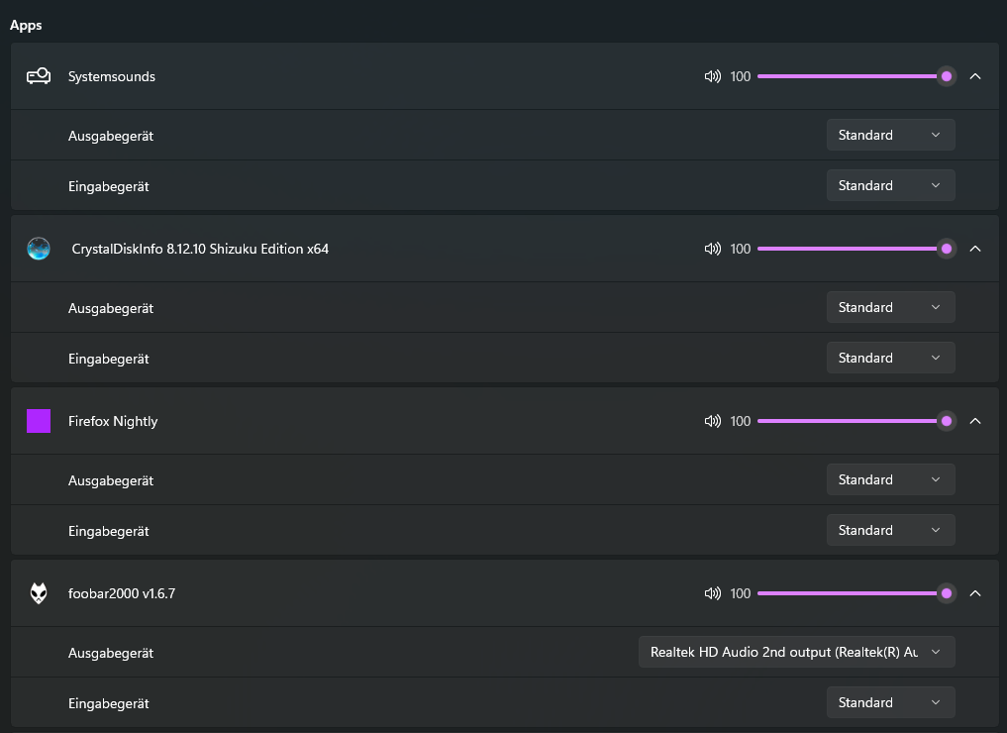Open Firefox Nightly Eingabegerät dropdown

tap(891, 530)
